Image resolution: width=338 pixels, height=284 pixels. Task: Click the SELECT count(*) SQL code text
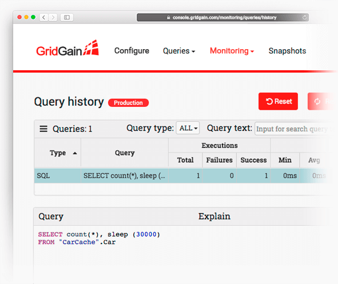pyautogui.click(x=99, y=234)
